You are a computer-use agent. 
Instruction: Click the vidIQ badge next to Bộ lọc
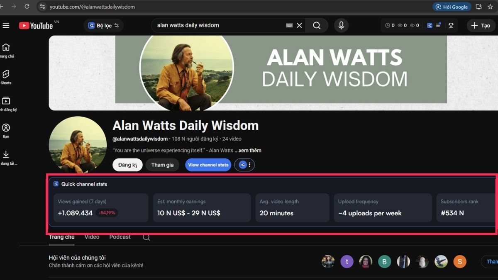click(x=90, y=25)
